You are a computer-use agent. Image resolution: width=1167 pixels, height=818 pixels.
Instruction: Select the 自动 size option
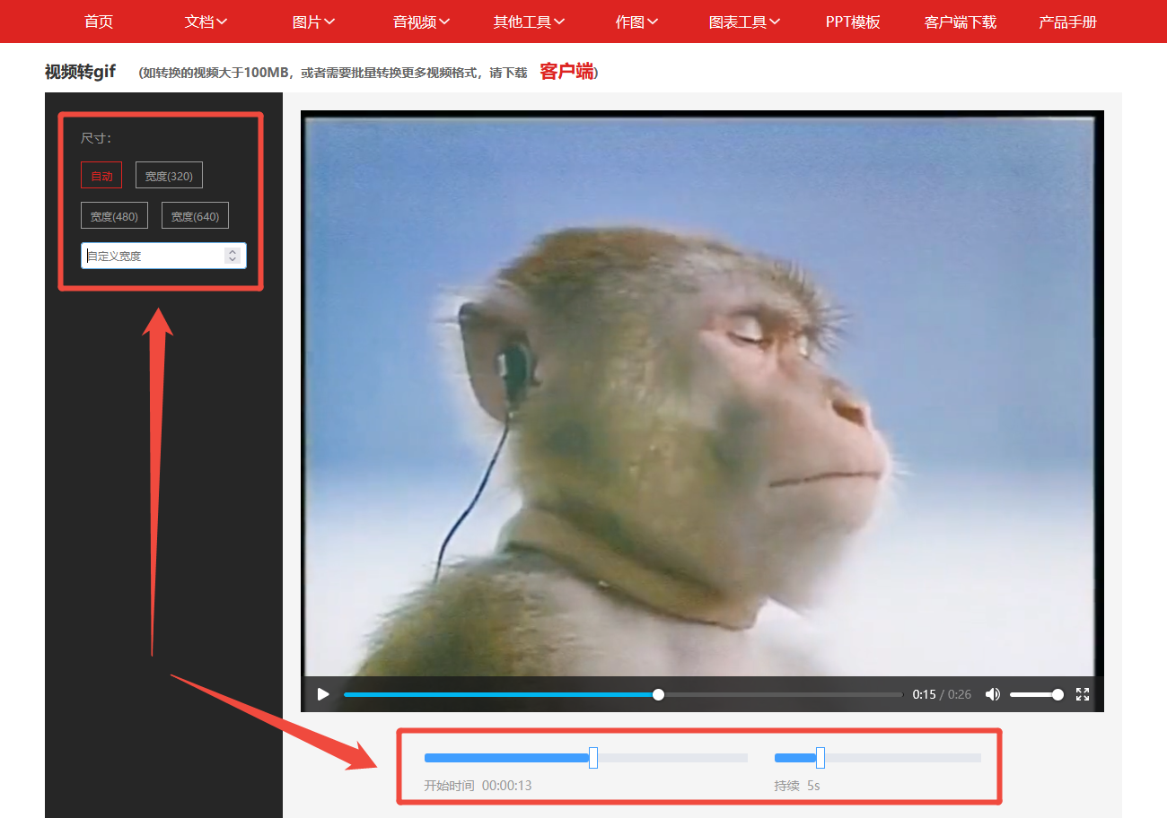(x=101, y=175)
